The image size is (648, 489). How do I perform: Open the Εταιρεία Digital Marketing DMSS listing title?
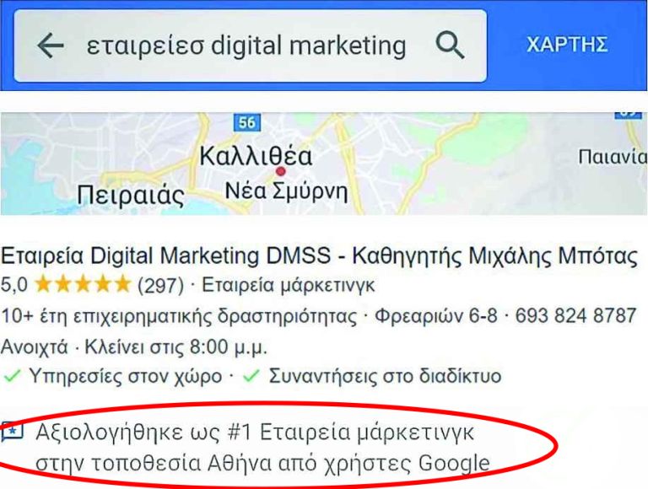pyautogui.click(x=320, y=255)
